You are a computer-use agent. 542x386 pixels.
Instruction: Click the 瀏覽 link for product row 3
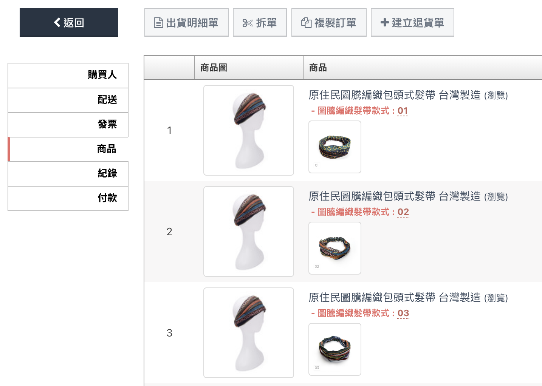(x=496, y=298)
